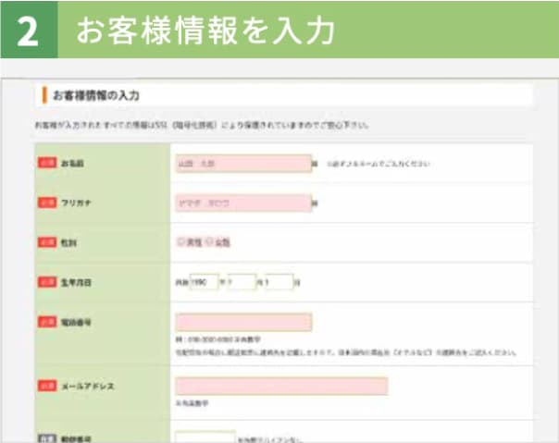Click the フリガナ input field

pos(243,203)
